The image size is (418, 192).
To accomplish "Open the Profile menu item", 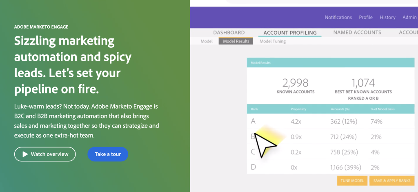I will (x=365, y=17).
